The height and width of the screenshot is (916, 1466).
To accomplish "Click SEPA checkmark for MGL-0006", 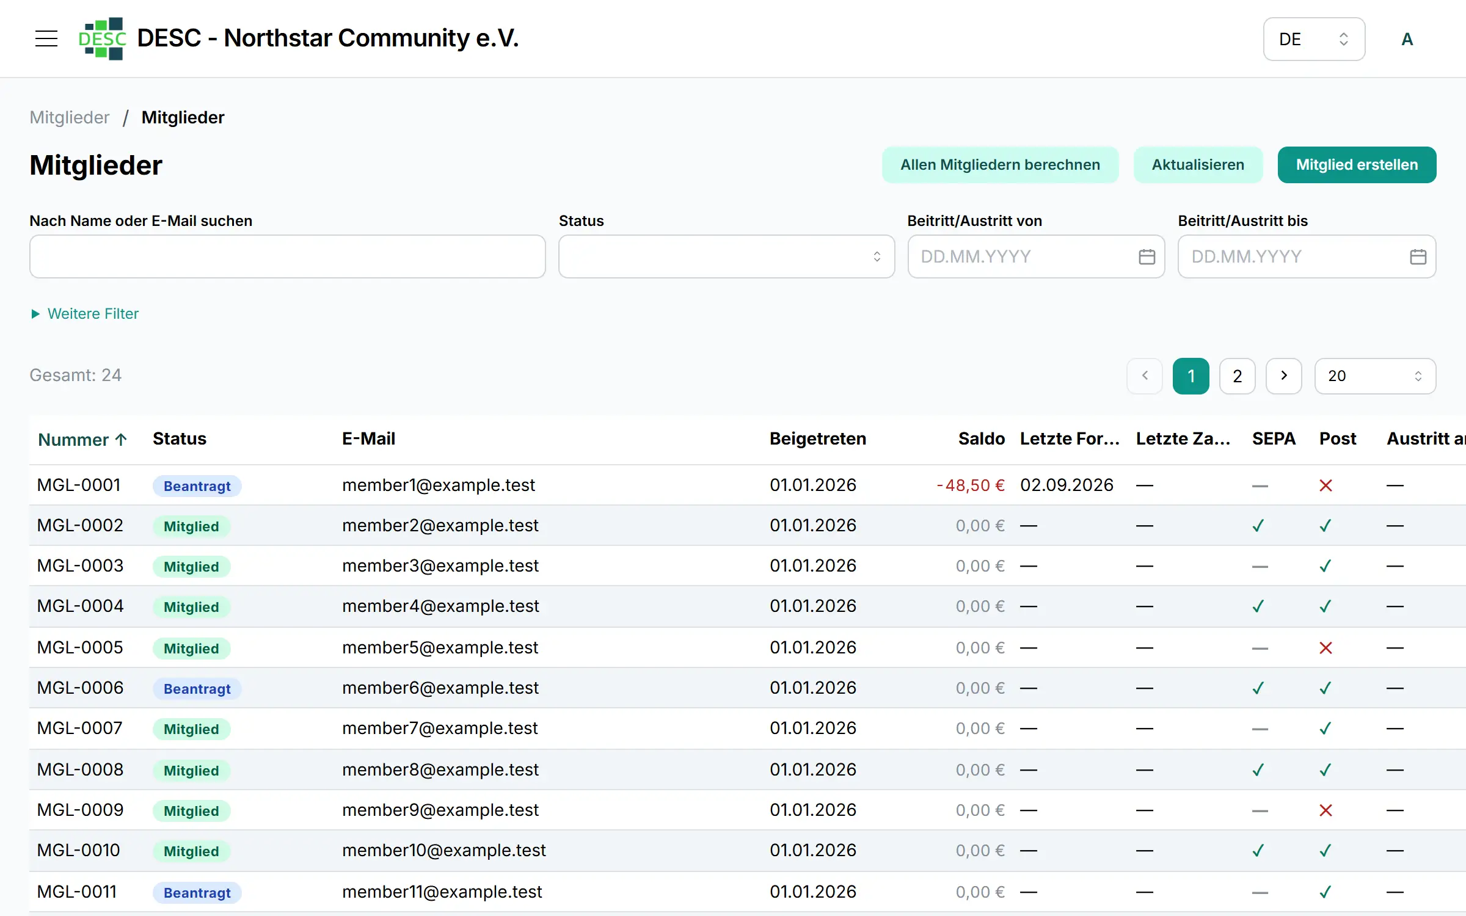I will (1258, 688).
